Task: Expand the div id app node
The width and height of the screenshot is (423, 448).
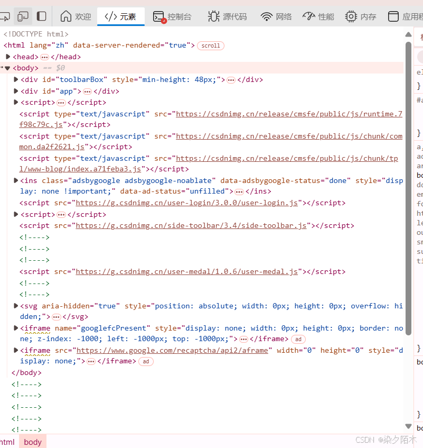Action: click(x=16, y=91)
